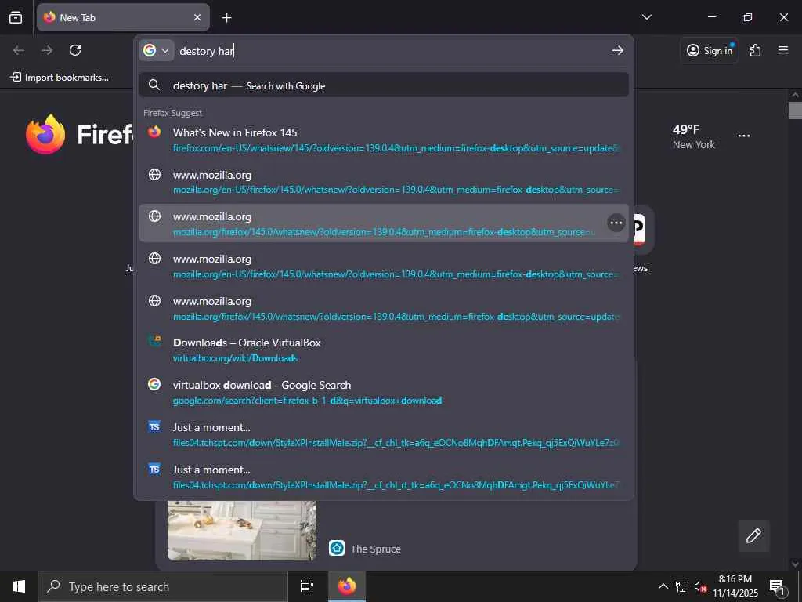Open What's New in Firefox 145 suggestion
Image resolution: width=802 pixels, height=602 pixels.
(384, 140)
